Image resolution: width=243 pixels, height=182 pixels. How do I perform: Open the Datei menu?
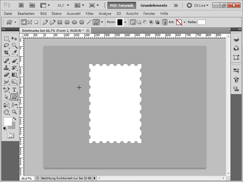(x=8, y=14)
